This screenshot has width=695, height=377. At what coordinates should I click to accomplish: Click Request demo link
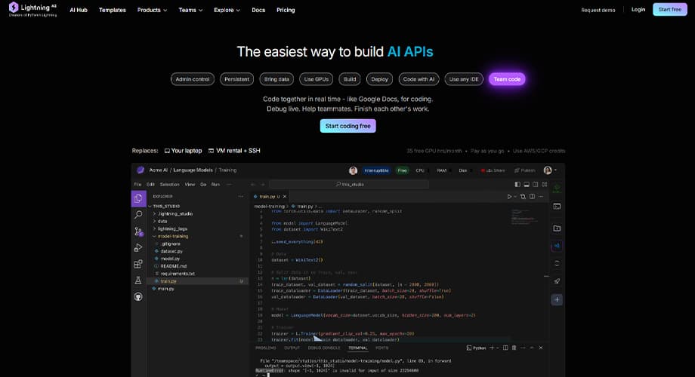[598, 10]
